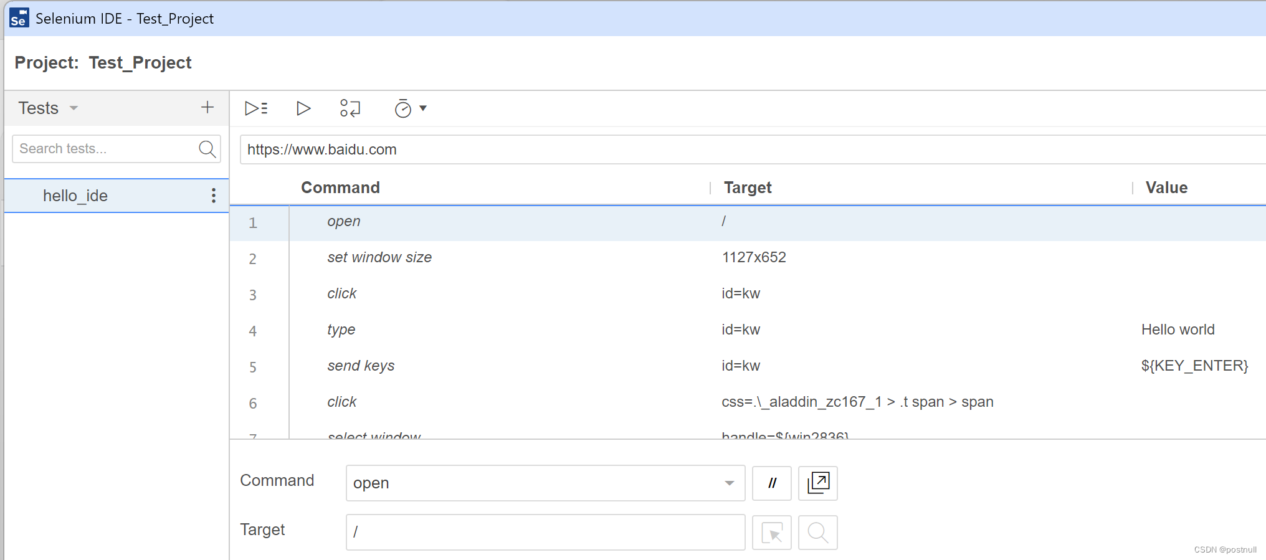Click row 1 target slash cell
The width and height of the screenshot is (1266, 560).
pos(723,221)
